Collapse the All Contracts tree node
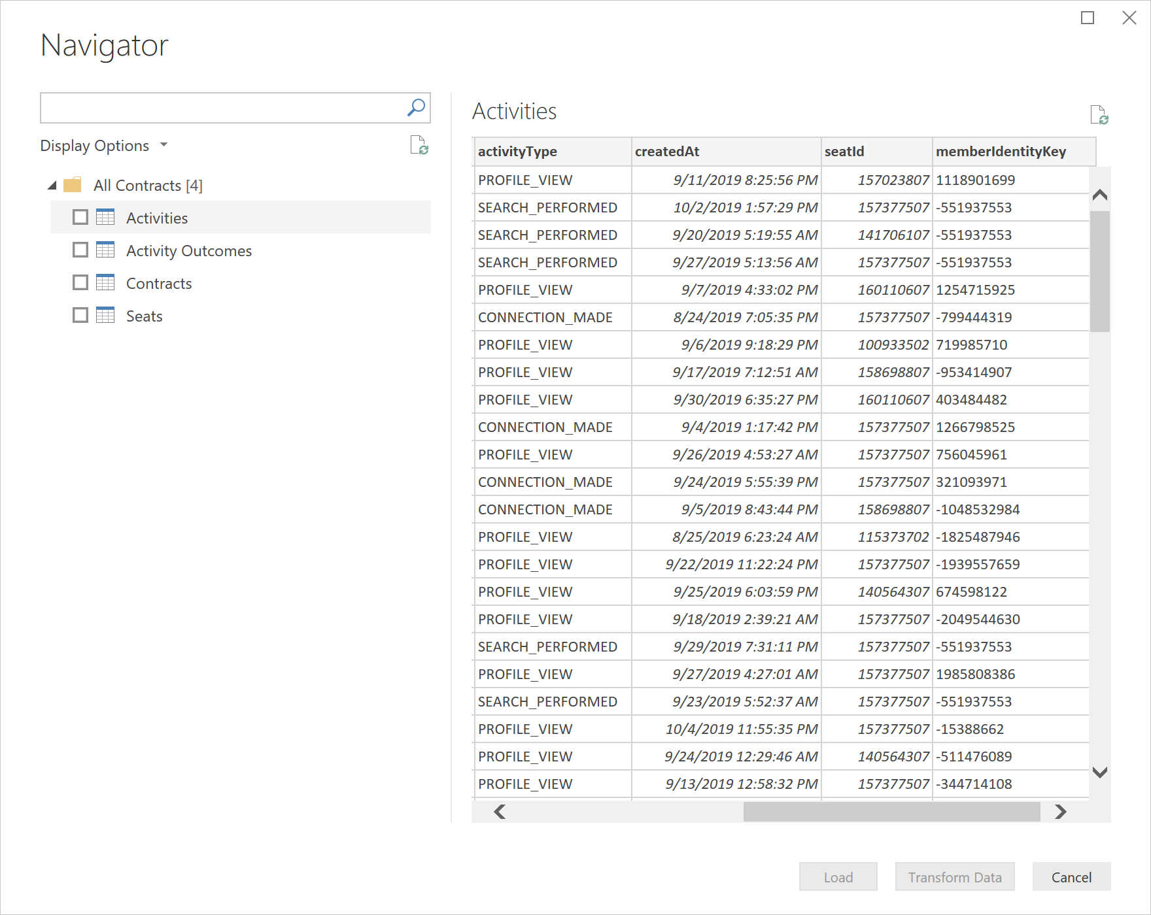The image size is (1151, 915). pos(52,186)
